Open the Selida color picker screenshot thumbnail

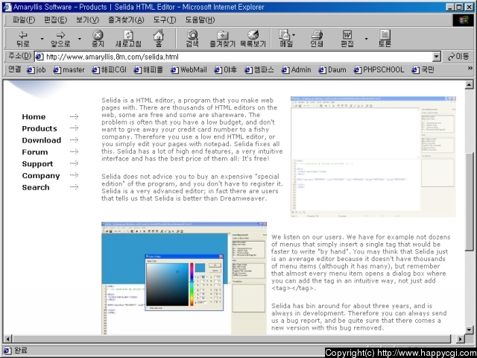[184, 278]
